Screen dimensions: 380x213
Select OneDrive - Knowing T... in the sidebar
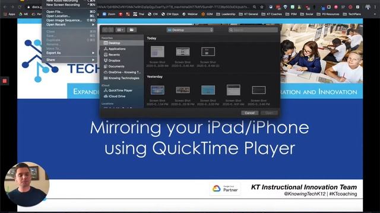tap(122, 72)
